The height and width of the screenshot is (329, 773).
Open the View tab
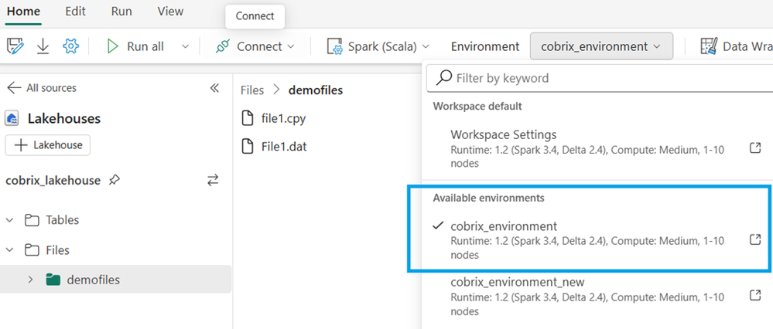pos(170,12)
